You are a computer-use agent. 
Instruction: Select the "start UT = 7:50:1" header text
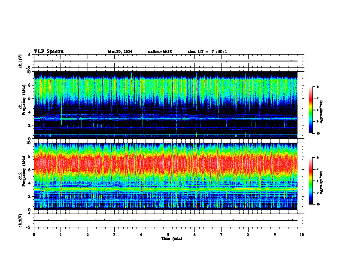point(207,52)
